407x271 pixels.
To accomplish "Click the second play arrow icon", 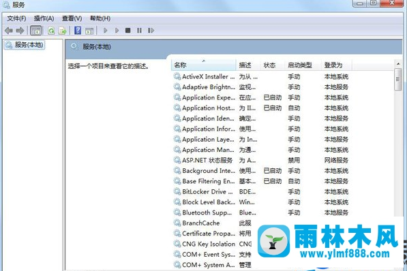I will click(x=117, y=31).
